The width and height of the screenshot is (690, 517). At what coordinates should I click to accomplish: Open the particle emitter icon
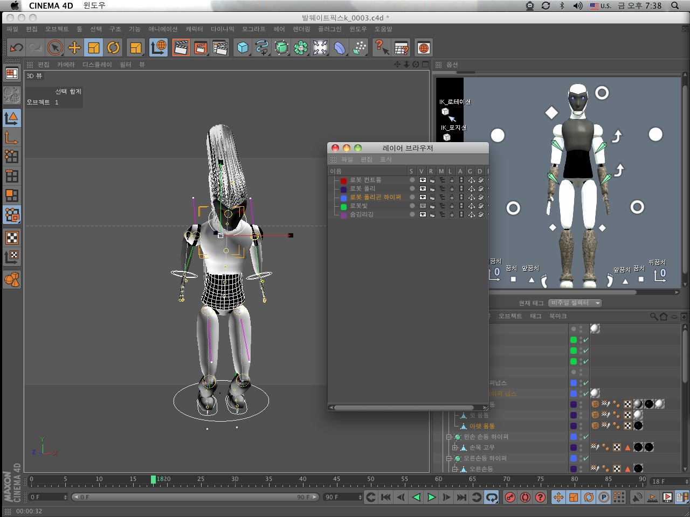(359, 47)
